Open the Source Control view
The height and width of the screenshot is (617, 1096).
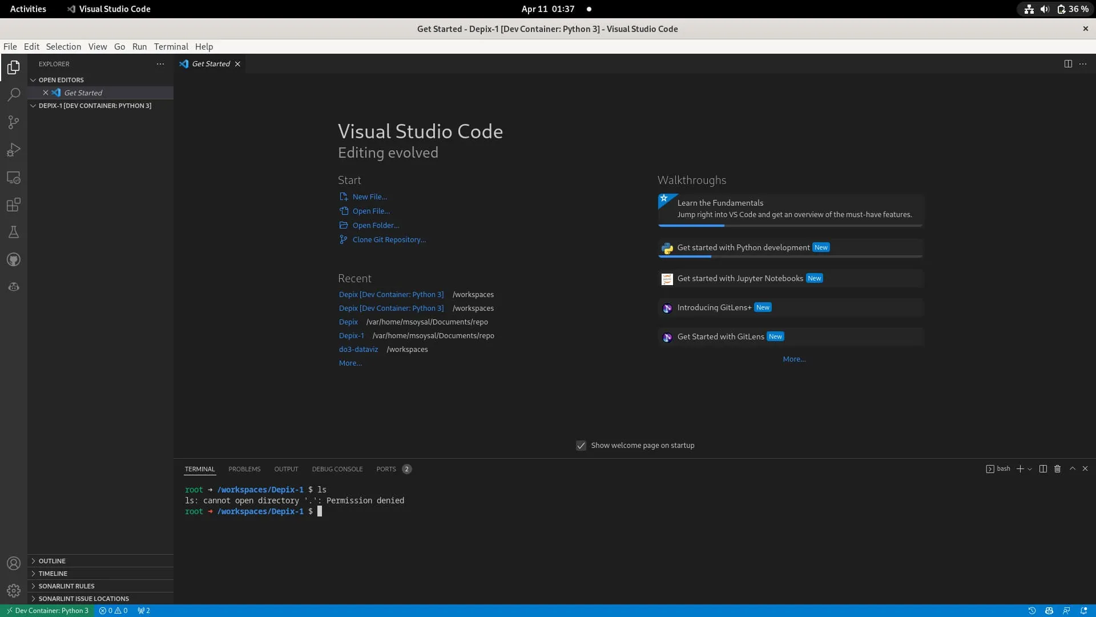pyautogui.click(x=14, y=122)
